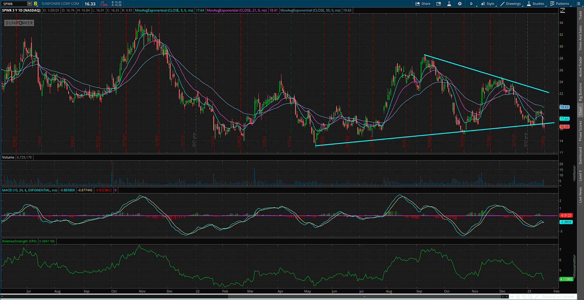584x300 pixels.
Task: Open chart settings gear icon
Action: (460, 4)
